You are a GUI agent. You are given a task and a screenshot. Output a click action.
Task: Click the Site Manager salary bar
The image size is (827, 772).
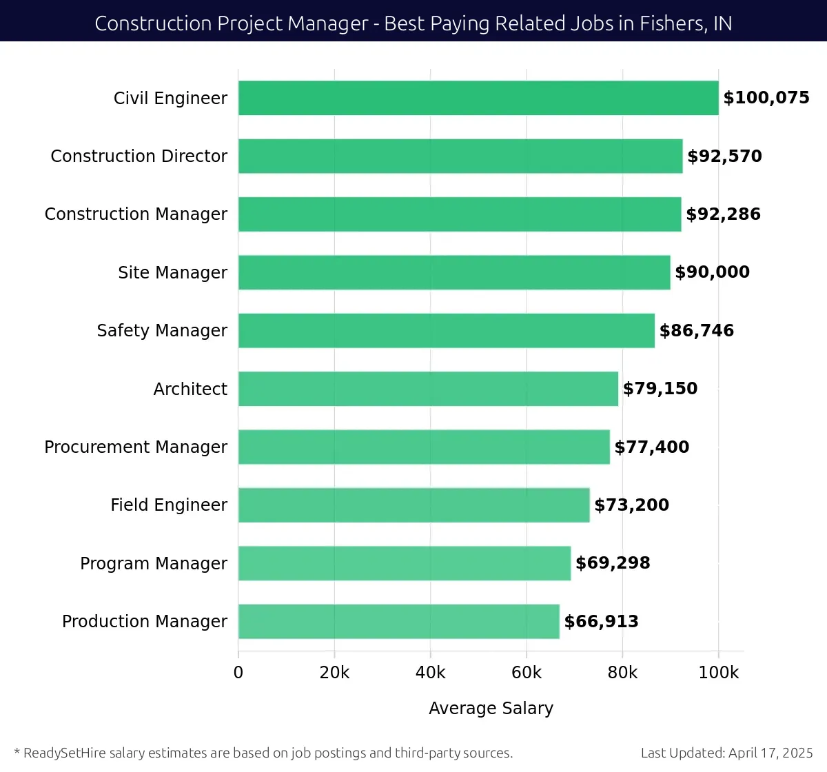[x=451, y=272]
